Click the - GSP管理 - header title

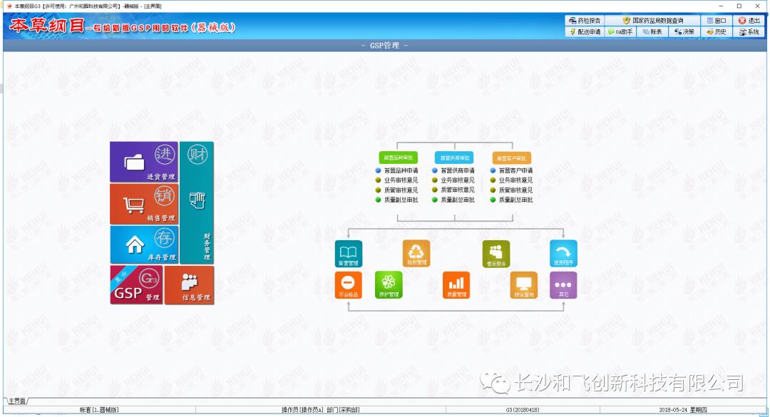384,45
